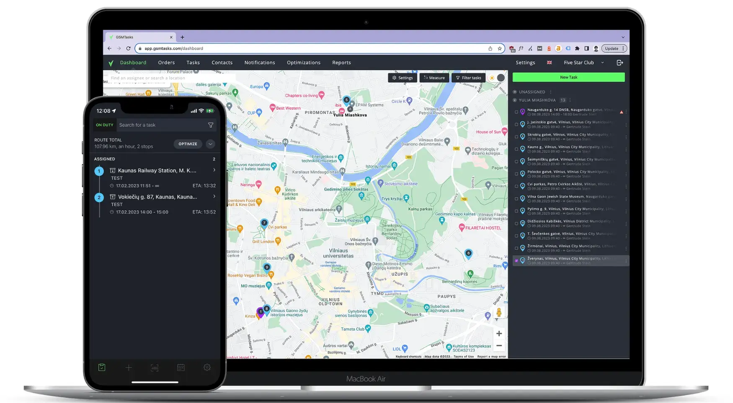Click the Chrome Update button
Viewport: 733px width, 403px height.
614,49
